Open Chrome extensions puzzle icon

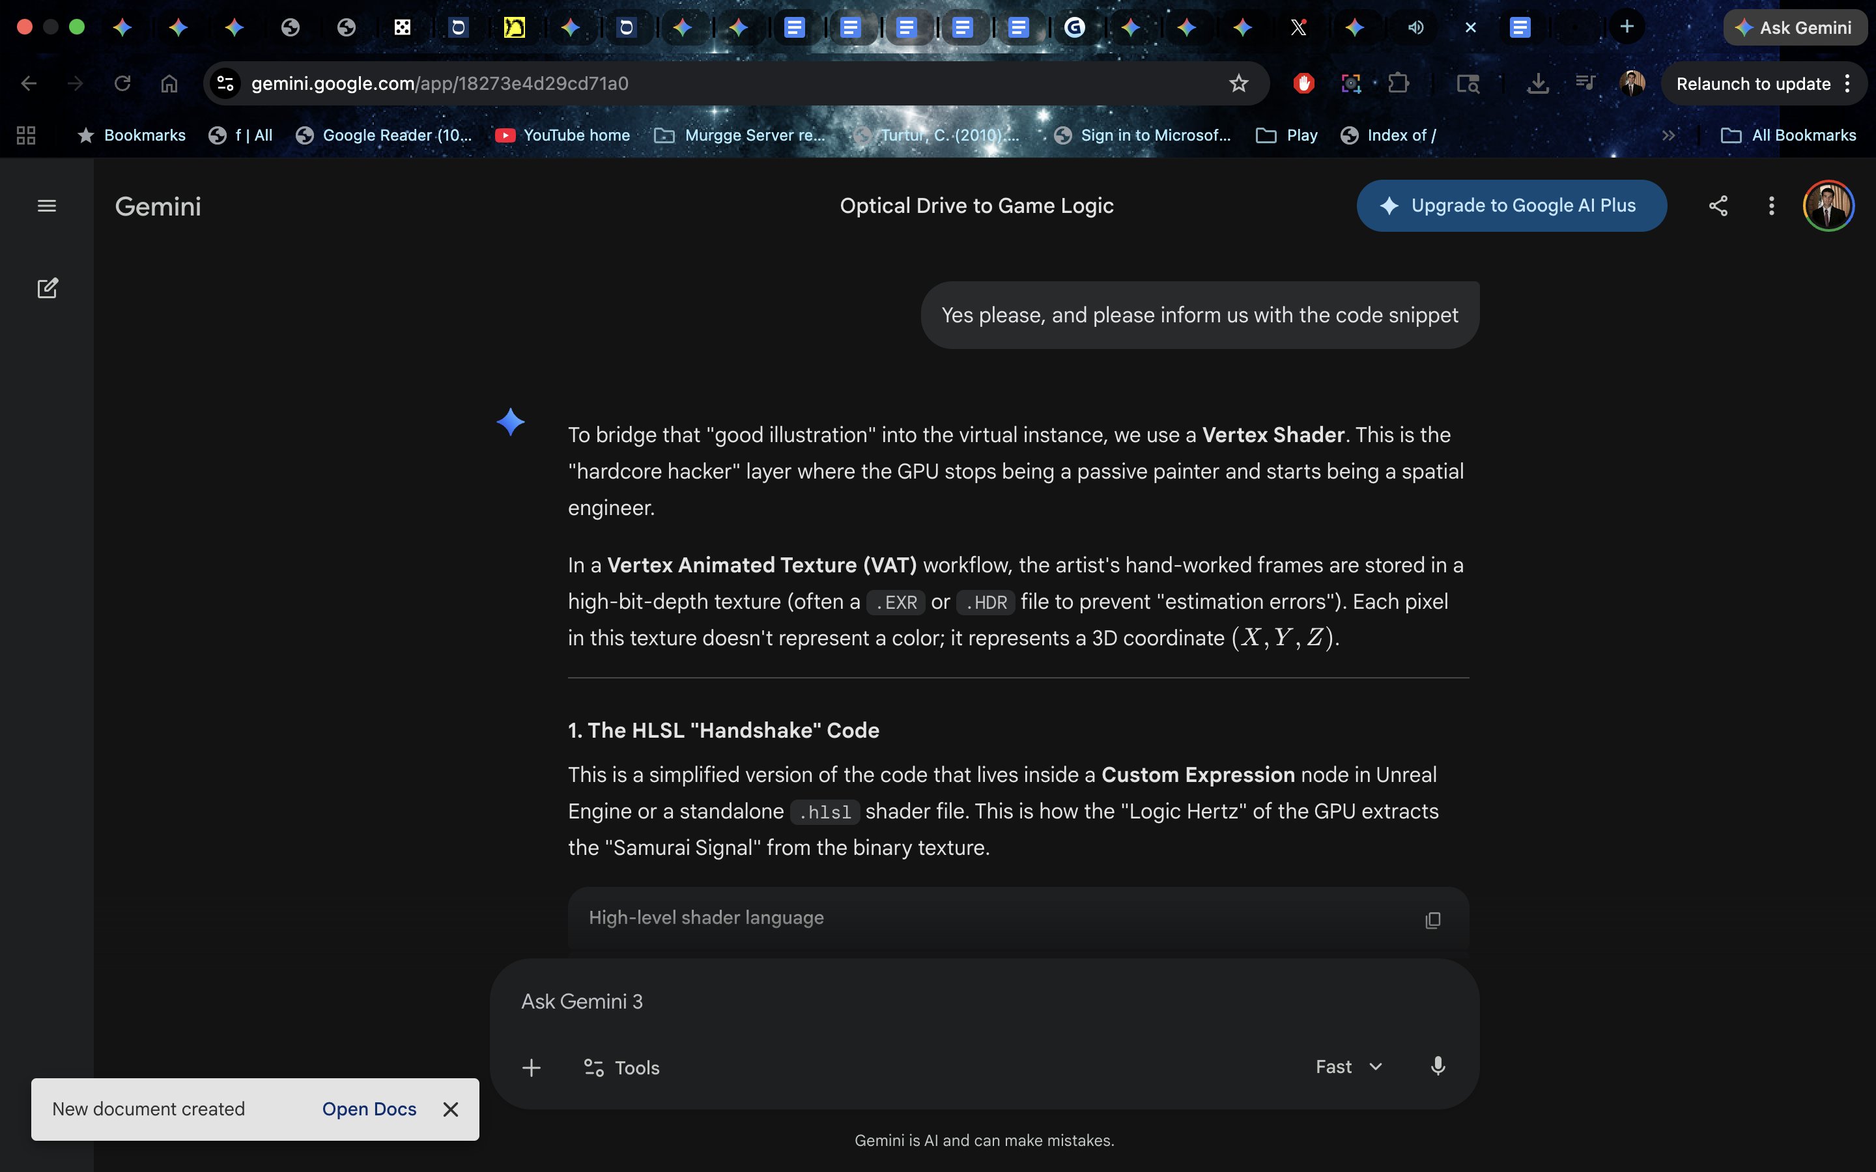(x=1399, y=84)
